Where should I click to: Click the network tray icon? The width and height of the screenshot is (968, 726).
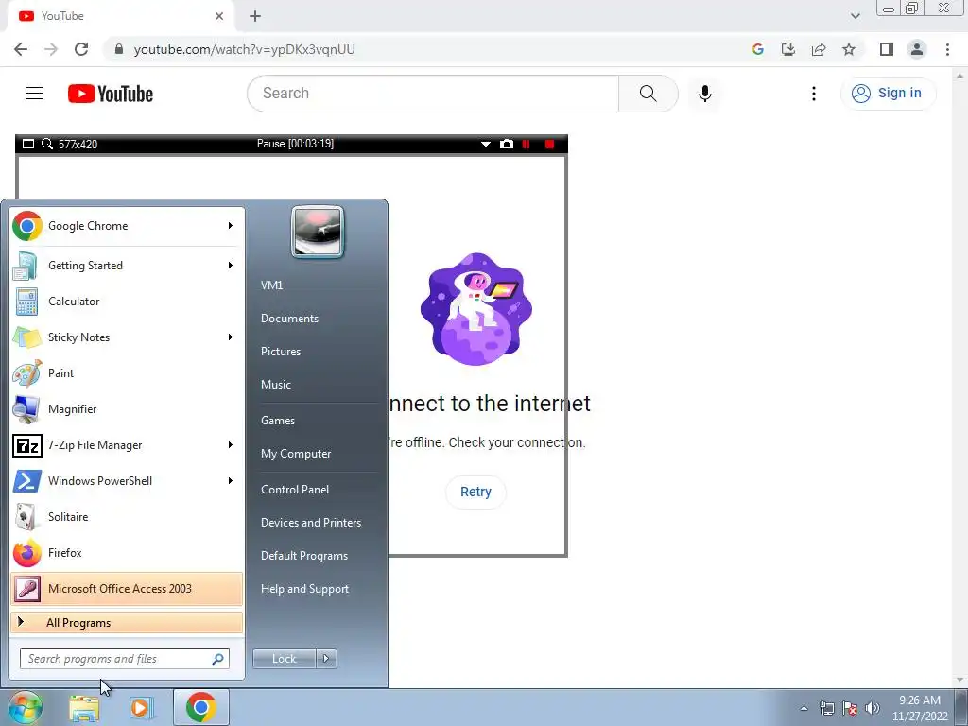(826, 708)
